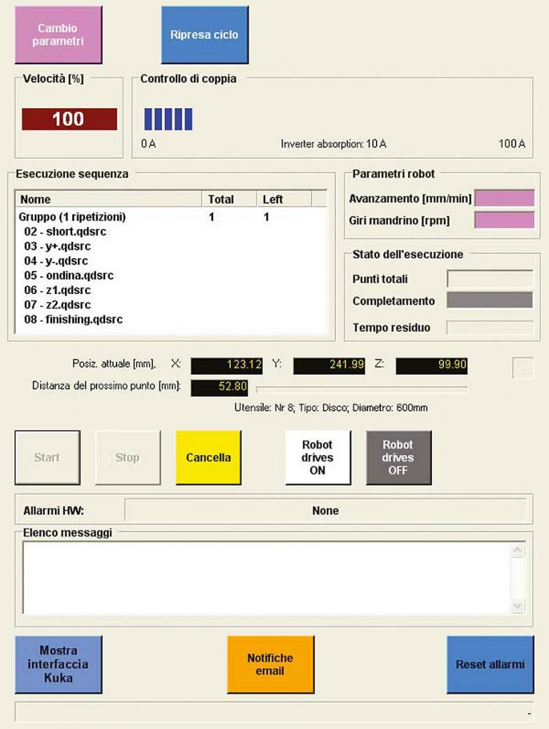The image size is (549, 729).
Task: Click the torque control blue bar gauge
Action: (x=168, y=119)
